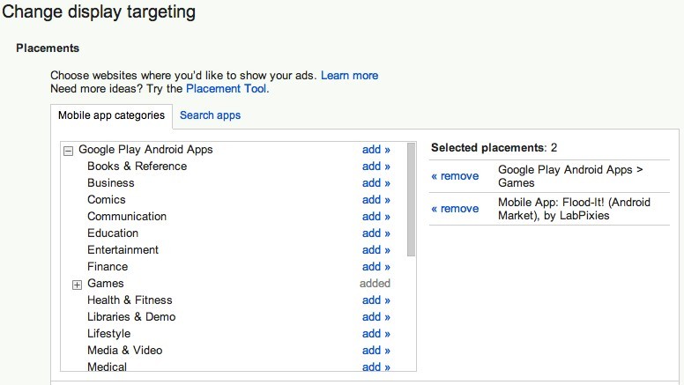Add the Finance category

(375, 267)
